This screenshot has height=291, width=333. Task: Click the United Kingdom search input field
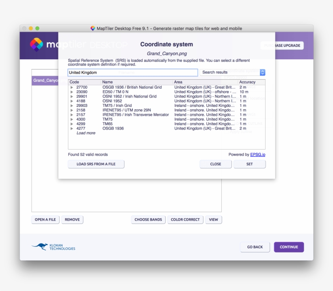click(132, 72)
